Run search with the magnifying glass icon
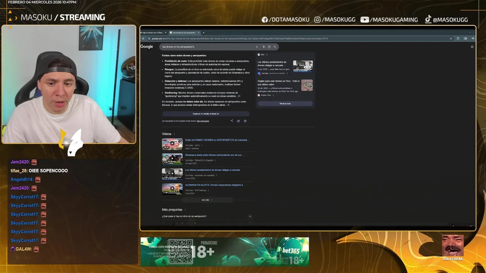The width and height of the screenshot is (486, 273). point(275,47)
